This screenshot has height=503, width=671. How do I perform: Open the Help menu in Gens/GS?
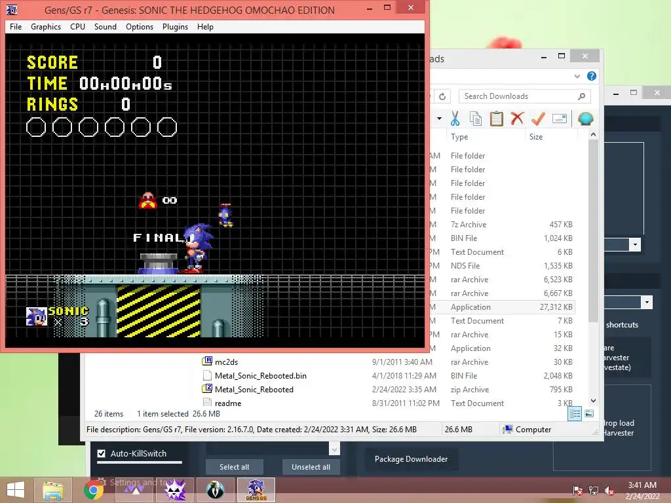[x=205, y=26]
